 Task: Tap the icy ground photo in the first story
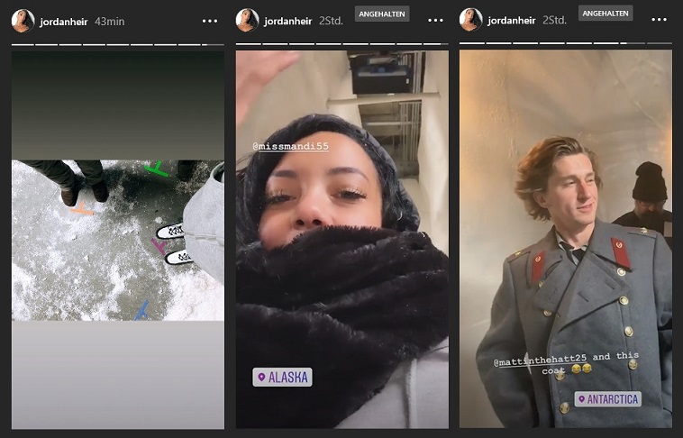coord(118,240)
